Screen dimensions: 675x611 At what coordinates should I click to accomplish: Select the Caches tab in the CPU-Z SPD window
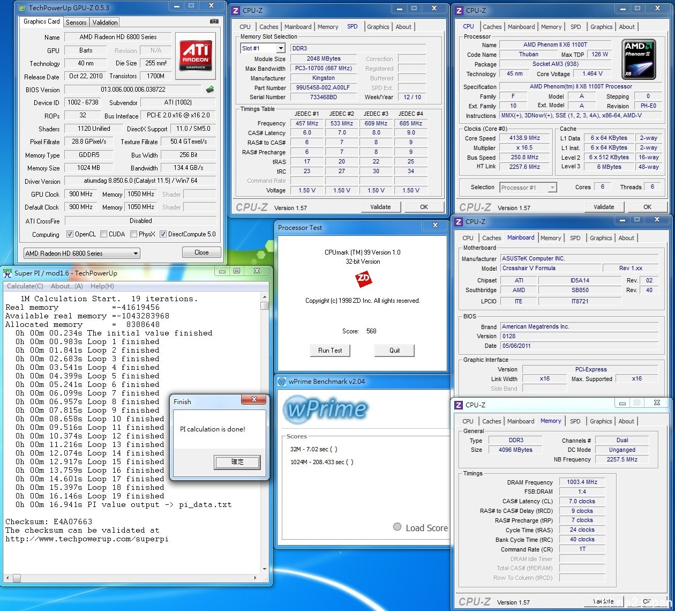(x=269, y=27)
